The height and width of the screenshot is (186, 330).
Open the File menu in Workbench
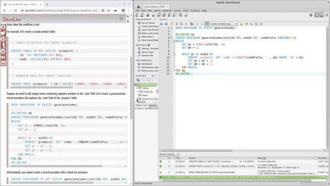pos(138,10)
